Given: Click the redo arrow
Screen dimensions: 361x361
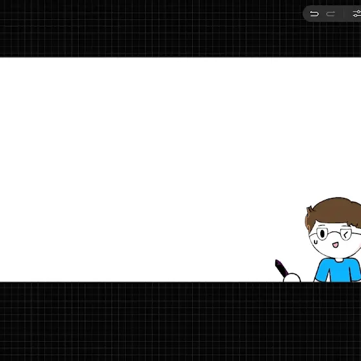Looking at the screenshot, I should pos(330,14).
